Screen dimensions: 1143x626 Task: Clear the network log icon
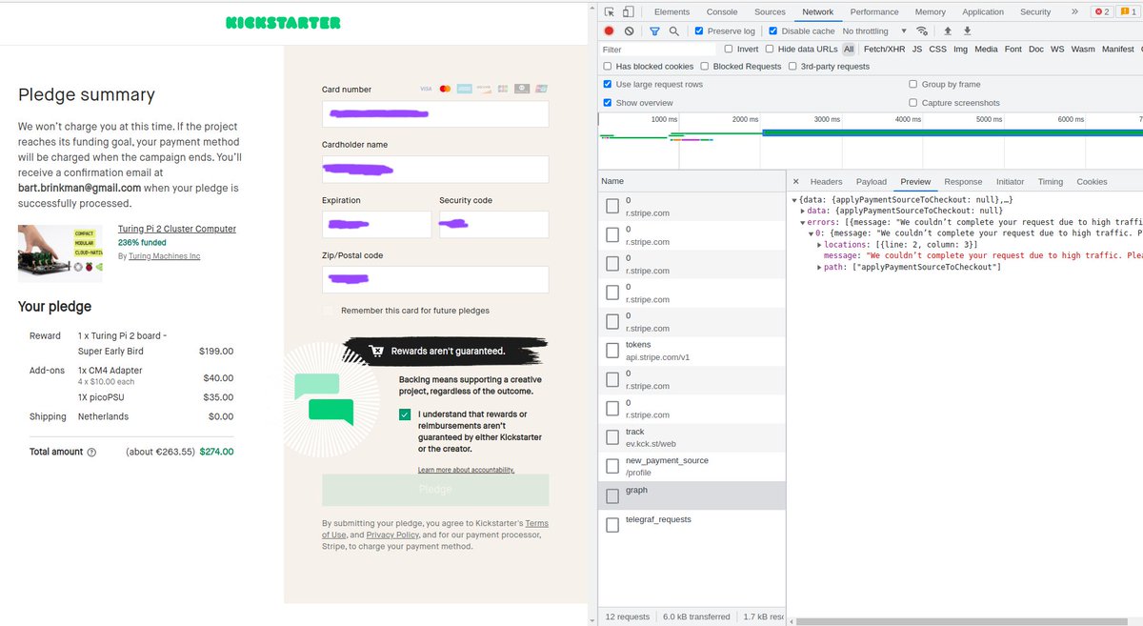click(x=629, y=31)
